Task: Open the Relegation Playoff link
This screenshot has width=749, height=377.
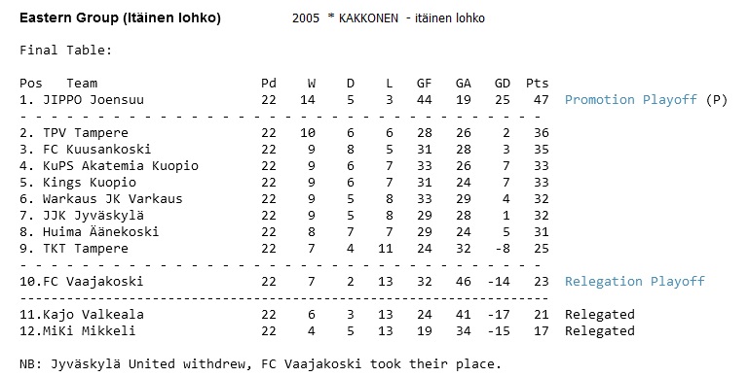Action: point(635,281)
